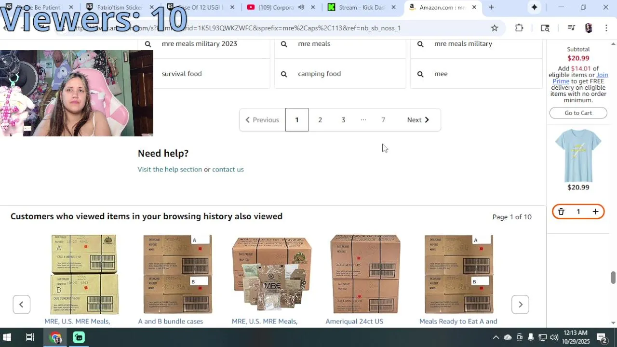Go to results page 2
This screenshot has height=347, width=617.
320,120
